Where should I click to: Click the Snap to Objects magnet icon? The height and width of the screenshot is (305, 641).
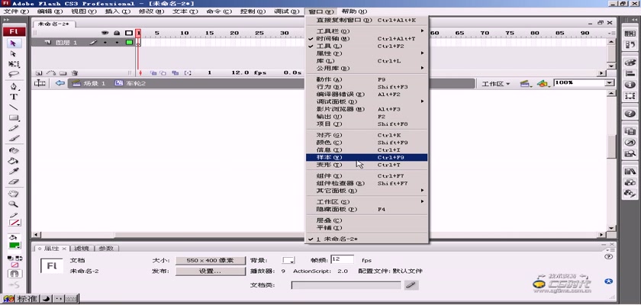coord(14,274)
